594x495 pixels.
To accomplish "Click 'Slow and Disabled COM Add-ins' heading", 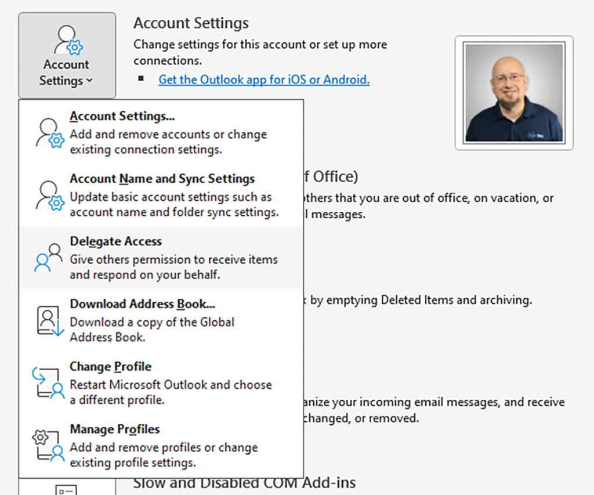I will 244,483.
